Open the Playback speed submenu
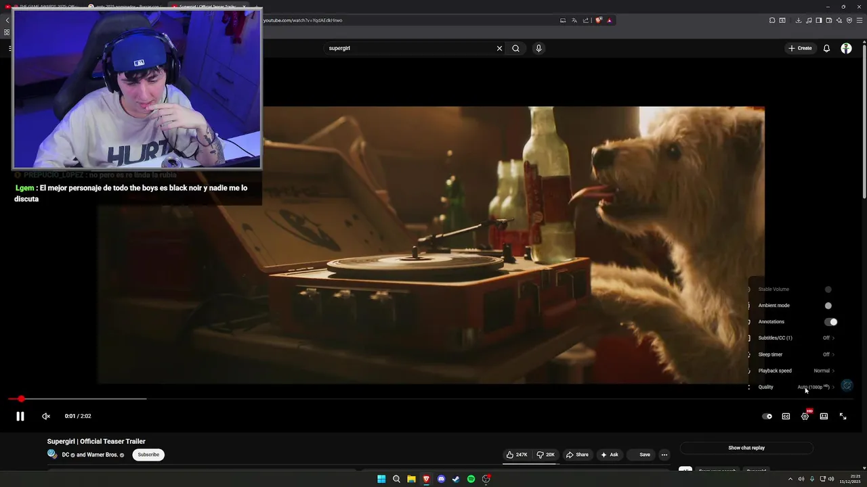The image size is (867, 487). (793, 371)
